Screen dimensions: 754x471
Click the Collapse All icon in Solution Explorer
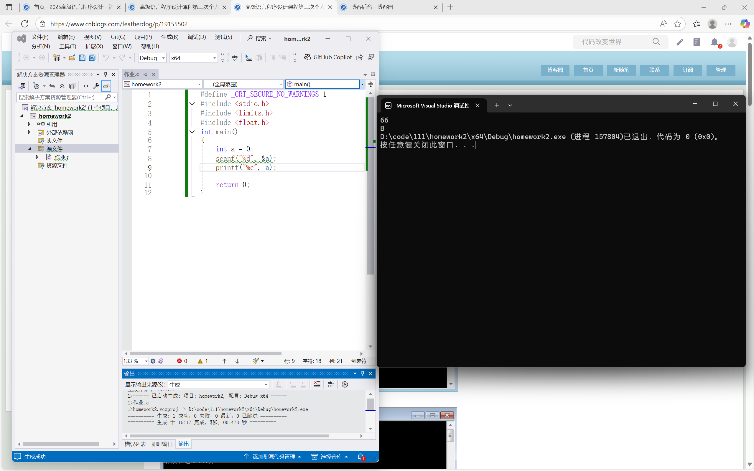coord(62,86)
